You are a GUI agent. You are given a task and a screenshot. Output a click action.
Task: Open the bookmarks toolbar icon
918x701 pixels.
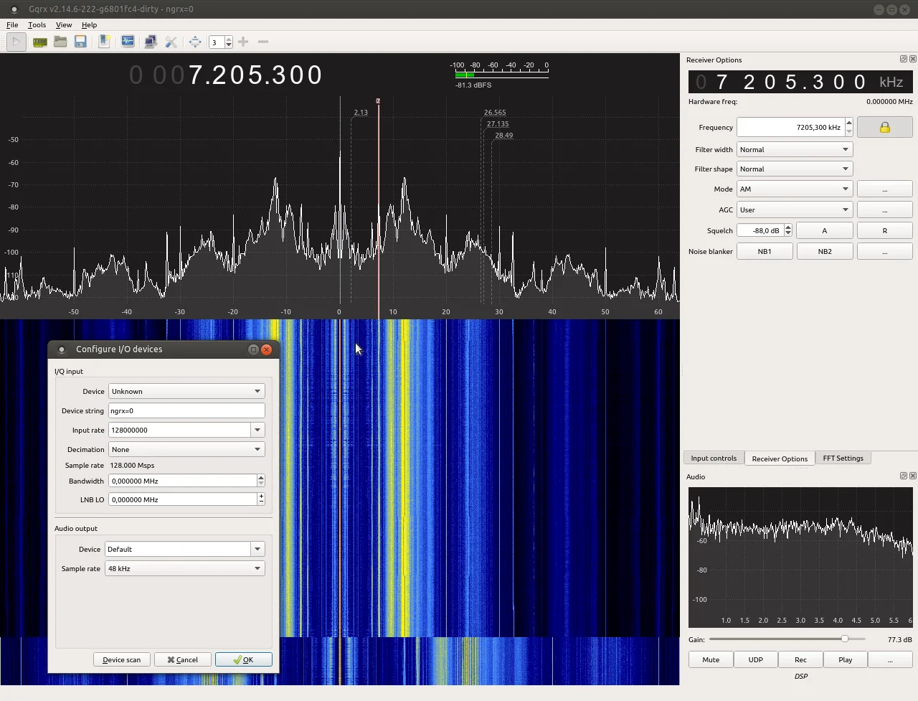[104, 42]
